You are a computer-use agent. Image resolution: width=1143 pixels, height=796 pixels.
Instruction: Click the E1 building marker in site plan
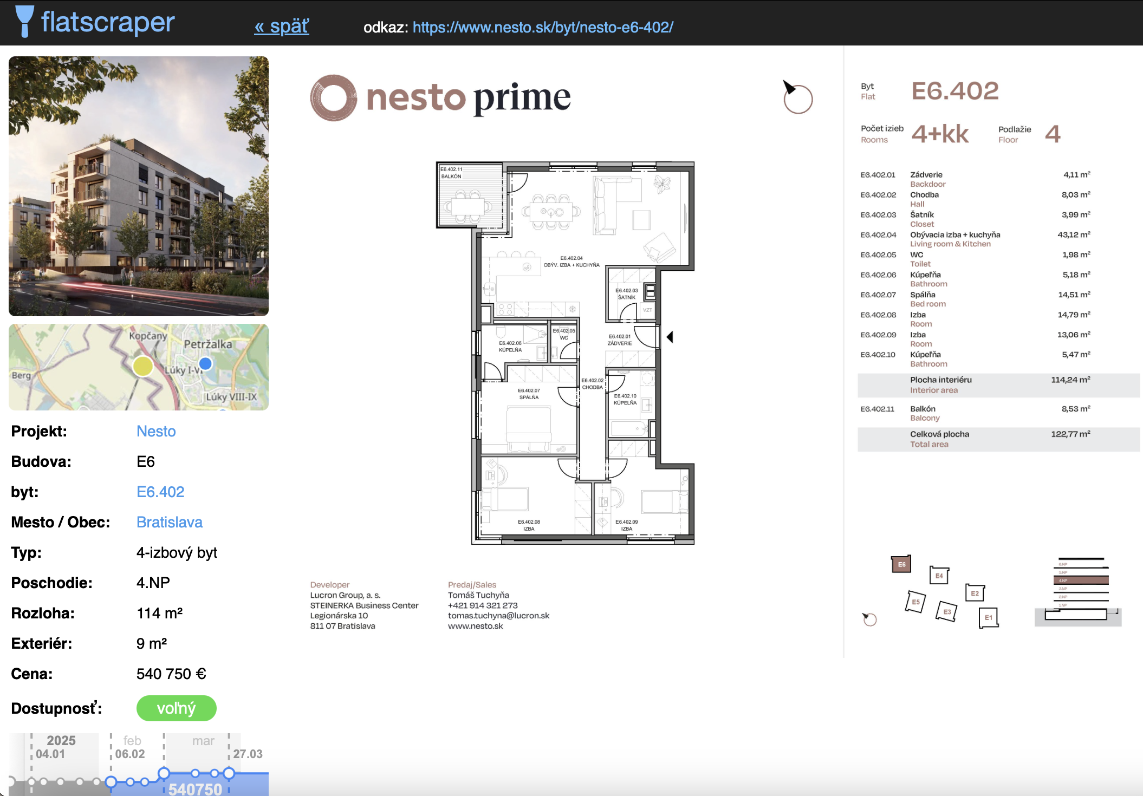point(989,617)
